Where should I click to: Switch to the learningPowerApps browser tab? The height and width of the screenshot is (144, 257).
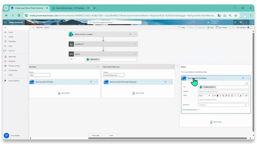[x=71, y=8]
